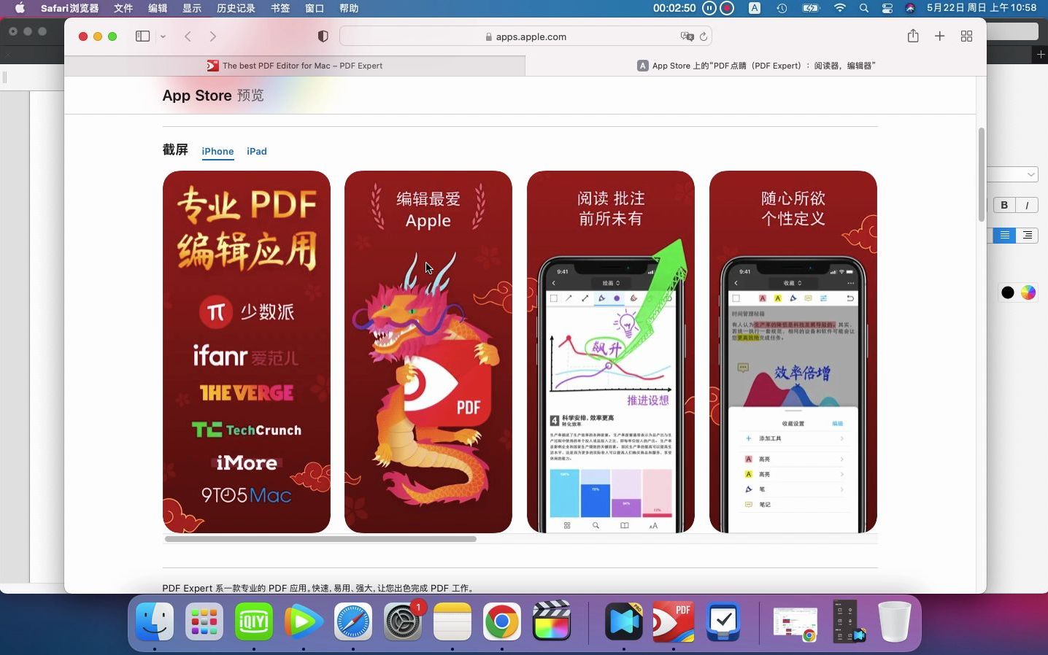Open the Apple menu
The width and height of the screenshot is (1048, 655).
(x=20, y=8)
